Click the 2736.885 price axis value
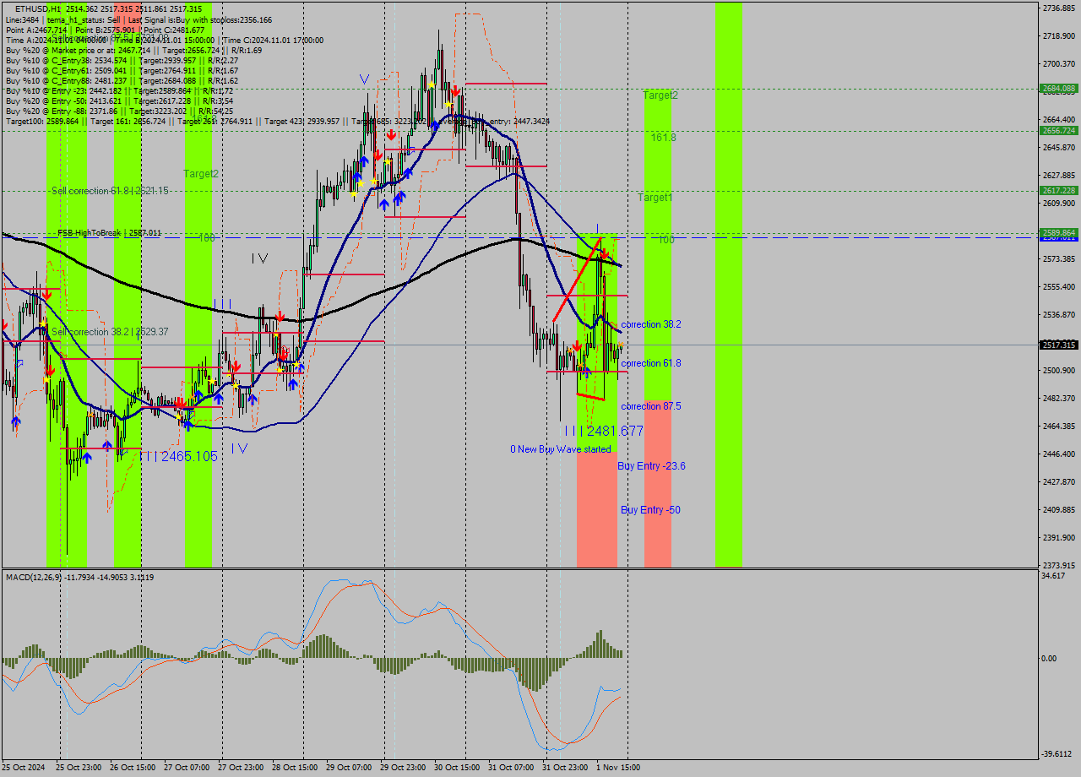 1059,8
